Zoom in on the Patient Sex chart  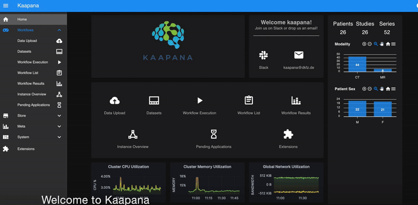tap(364, 89)
